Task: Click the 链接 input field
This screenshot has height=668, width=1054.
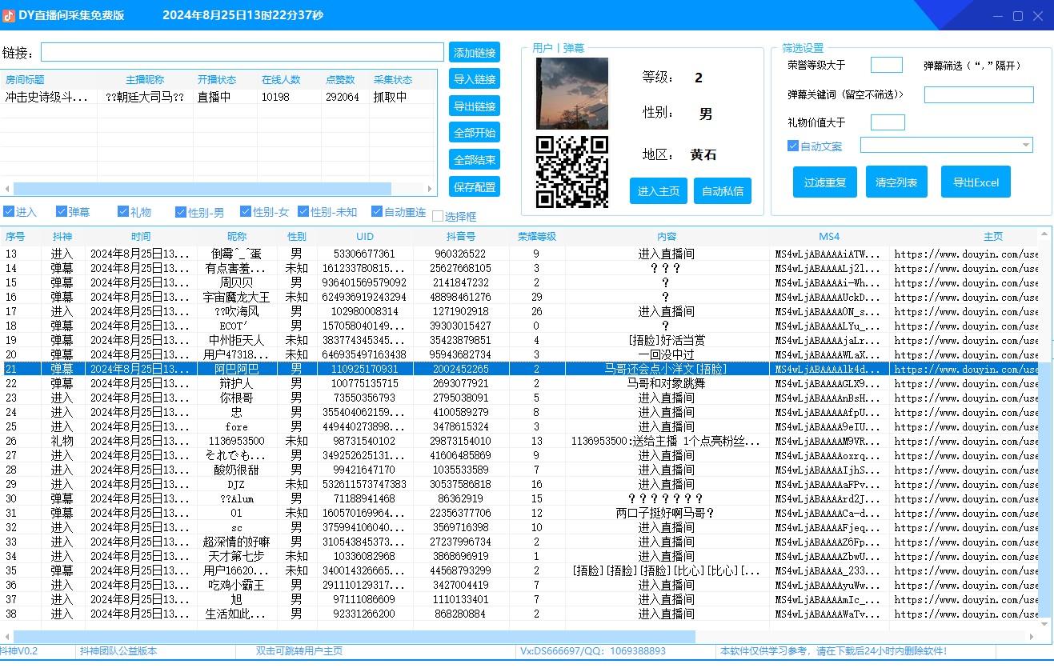Action: point(240,51)
